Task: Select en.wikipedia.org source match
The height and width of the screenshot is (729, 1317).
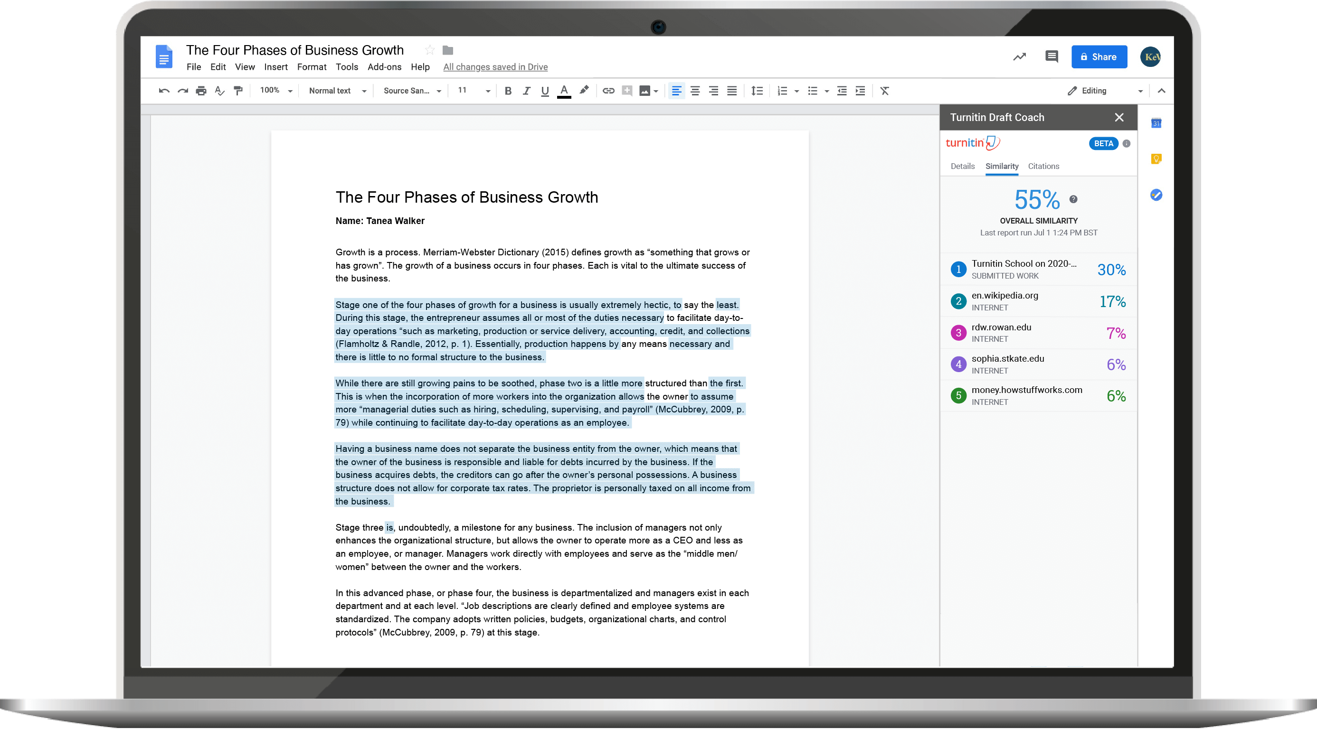Action: (1038, 301)
